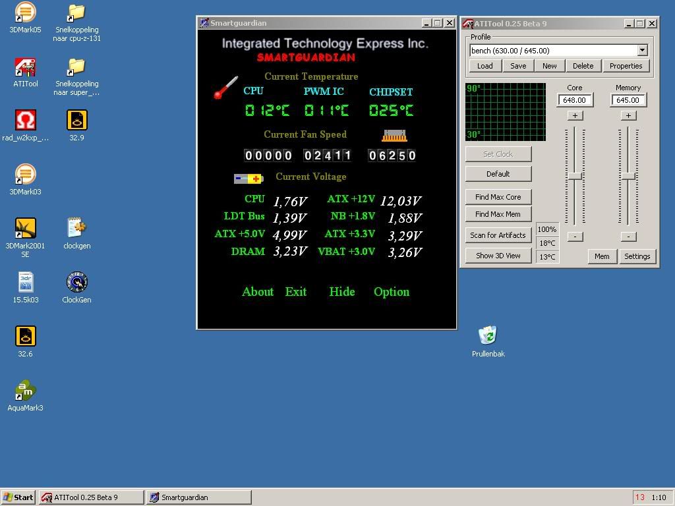
Task: Increase Memory clock with plus button
Action: (x=628, y=115)
